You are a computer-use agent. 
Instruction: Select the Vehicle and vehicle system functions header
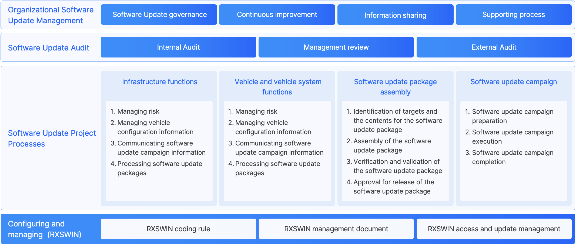point(277,86)
